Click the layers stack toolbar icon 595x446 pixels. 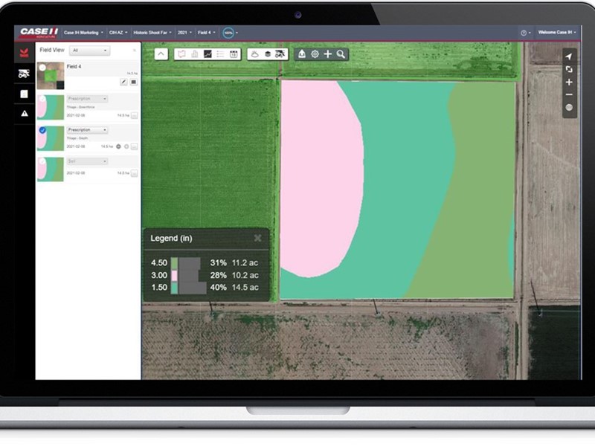pos(267,54)
